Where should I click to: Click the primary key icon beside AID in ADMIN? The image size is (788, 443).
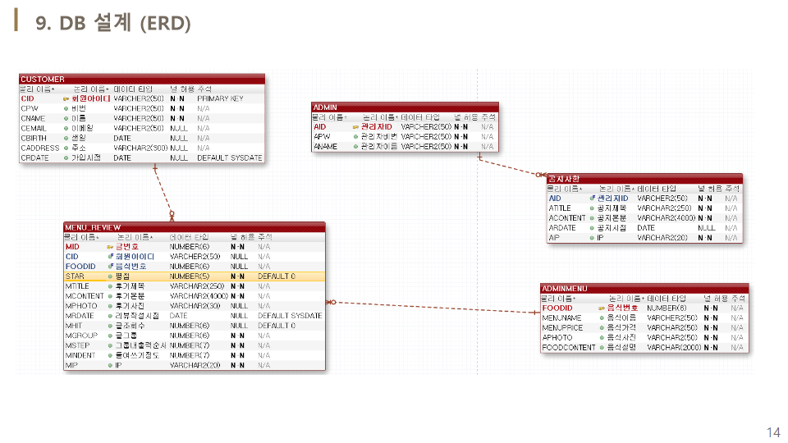(355, 127)
